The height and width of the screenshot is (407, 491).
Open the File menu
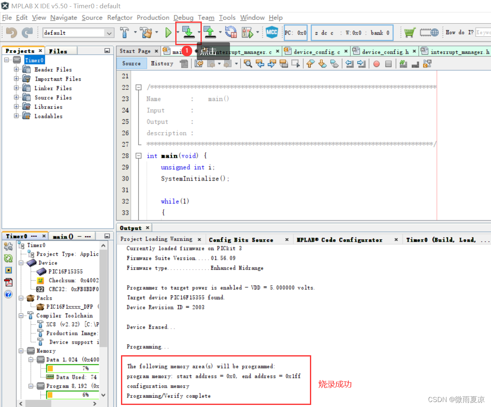point(7,17)
